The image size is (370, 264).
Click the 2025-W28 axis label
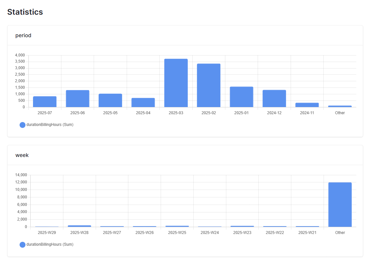[79, 233]
